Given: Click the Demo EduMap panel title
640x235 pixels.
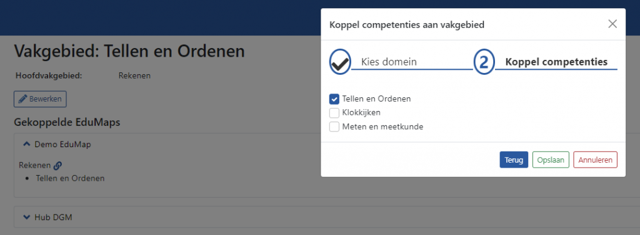Looking at the screenshot, I should point(62,144).
